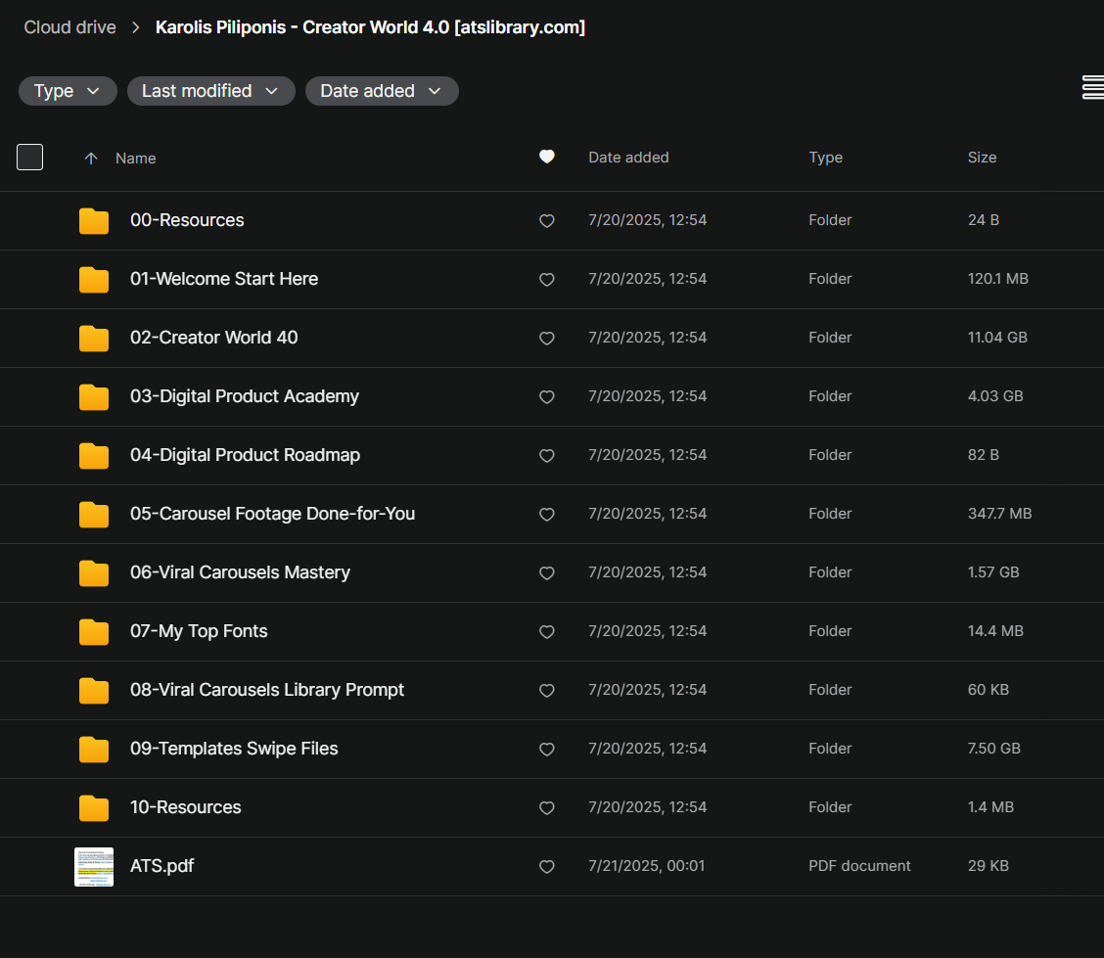
Task: Click the 03-Digital Product Academy folder icon
Action: (94, 397)
